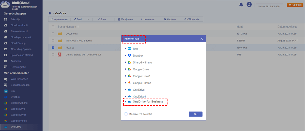The height and width of the screenshot is (131, 305).
Task: Click the Deel toolbar button
Action: point(78,19)
